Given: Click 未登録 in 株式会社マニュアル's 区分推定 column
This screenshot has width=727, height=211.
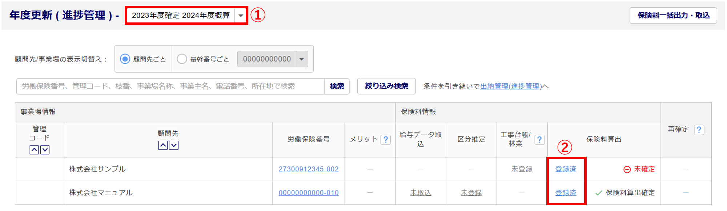Looking at the screenshot, I should tap(471, 193).
